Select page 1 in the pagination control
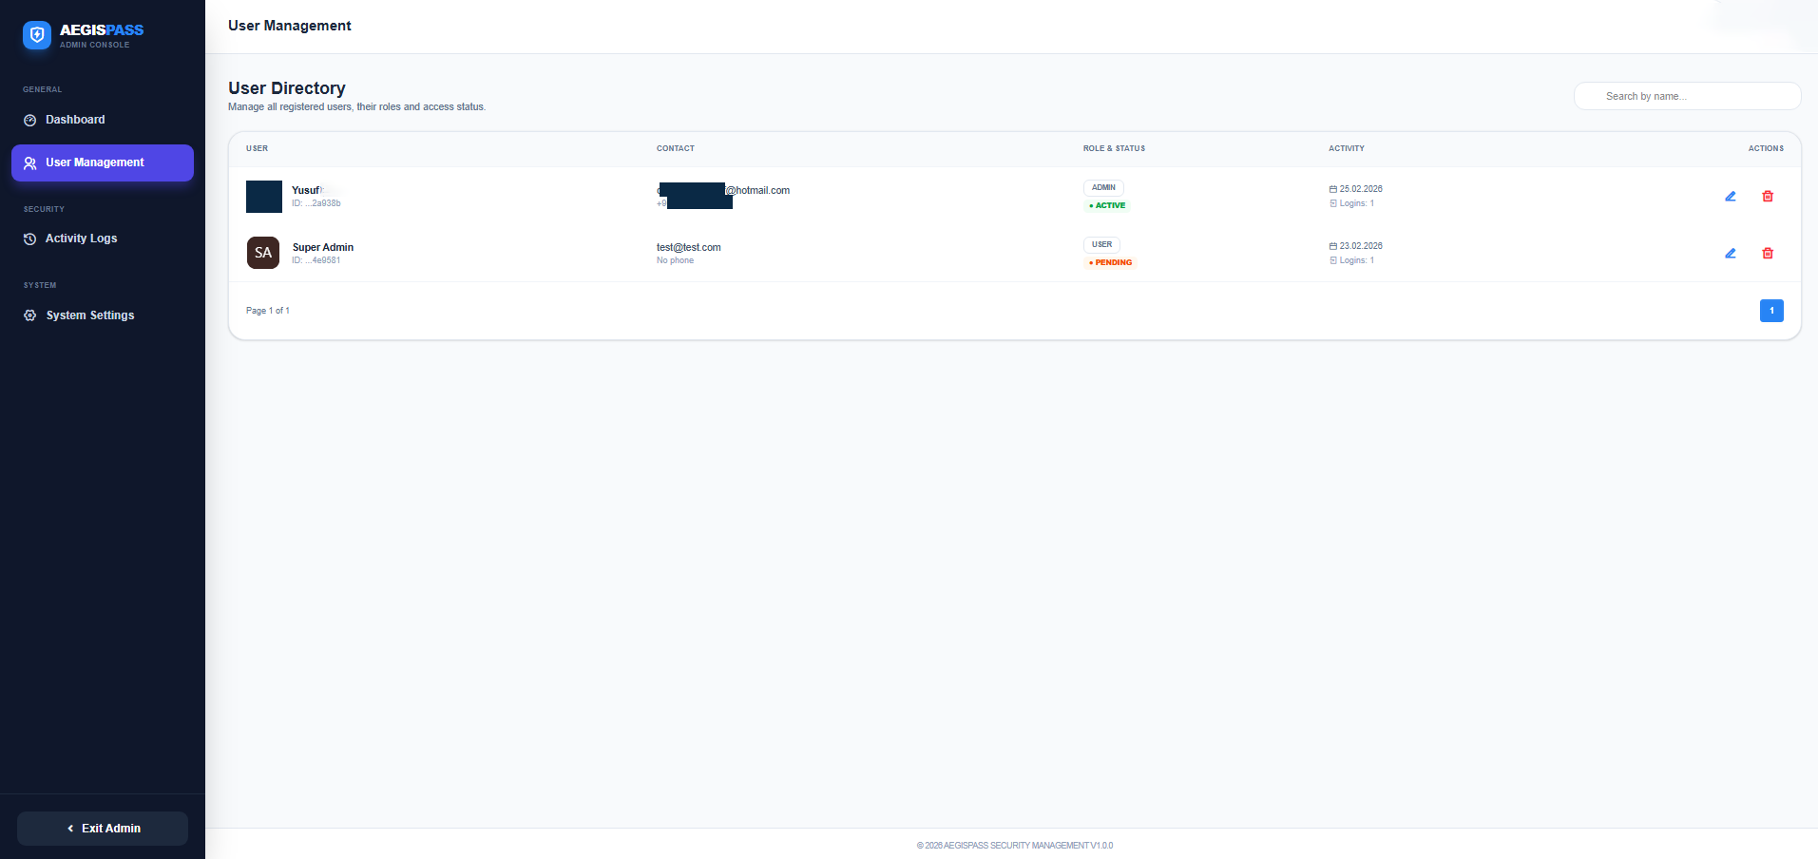This screenshot has width=1818, height=859. tap(1771, 311)
